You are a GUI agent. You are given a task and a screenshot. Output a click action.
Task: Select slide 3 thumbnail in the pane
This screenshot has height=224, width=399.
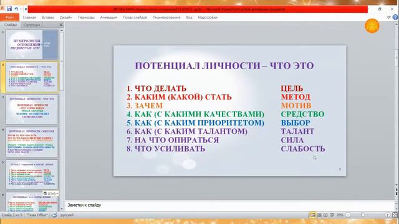point(32,110)
